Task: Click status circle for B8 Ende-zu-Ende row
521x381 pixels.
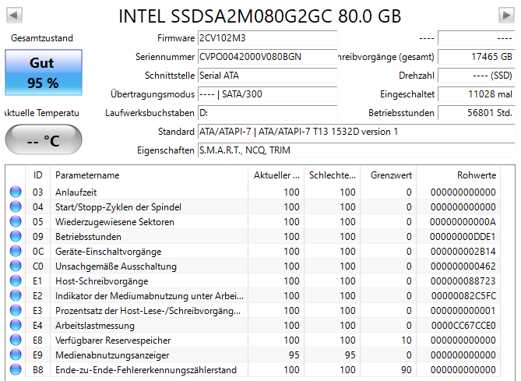Action: pos(16,369)
